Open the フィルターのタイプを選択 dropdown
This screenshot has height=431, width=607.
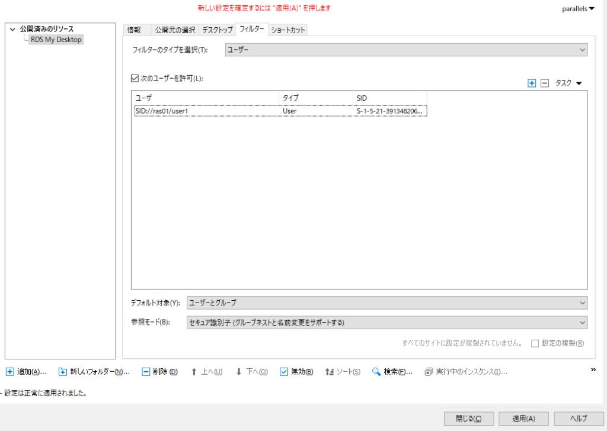click(407, 50)
